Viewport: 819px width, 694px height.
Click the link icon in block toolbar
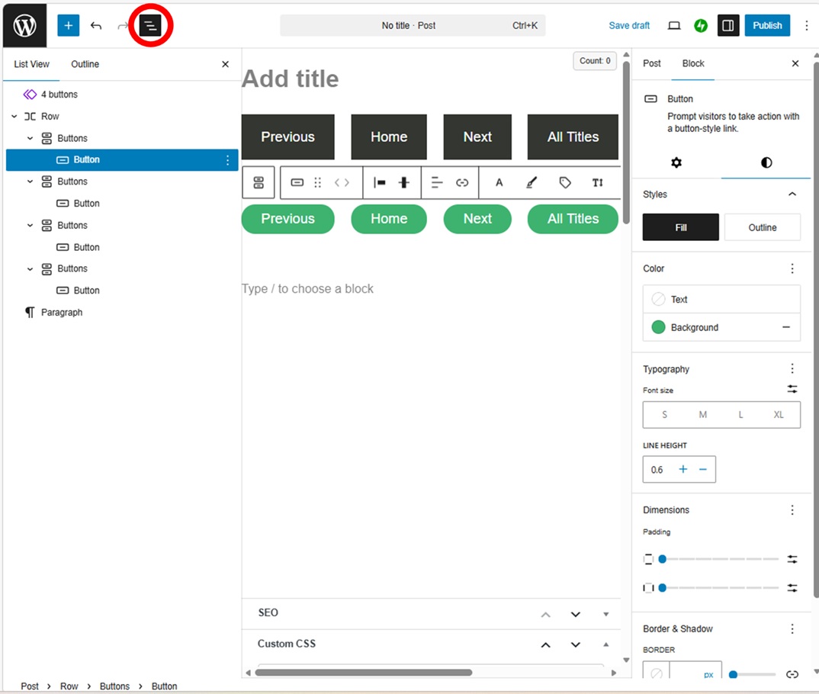(x=462, y=183)
